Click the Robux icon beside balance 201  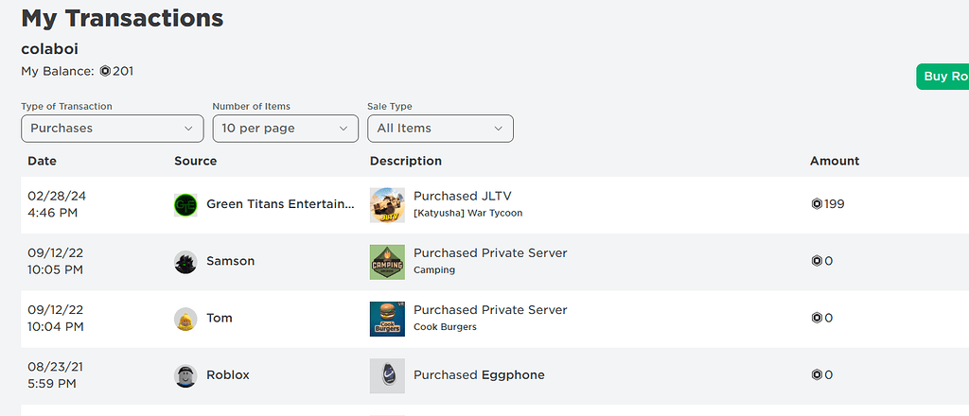click(105, 71)
